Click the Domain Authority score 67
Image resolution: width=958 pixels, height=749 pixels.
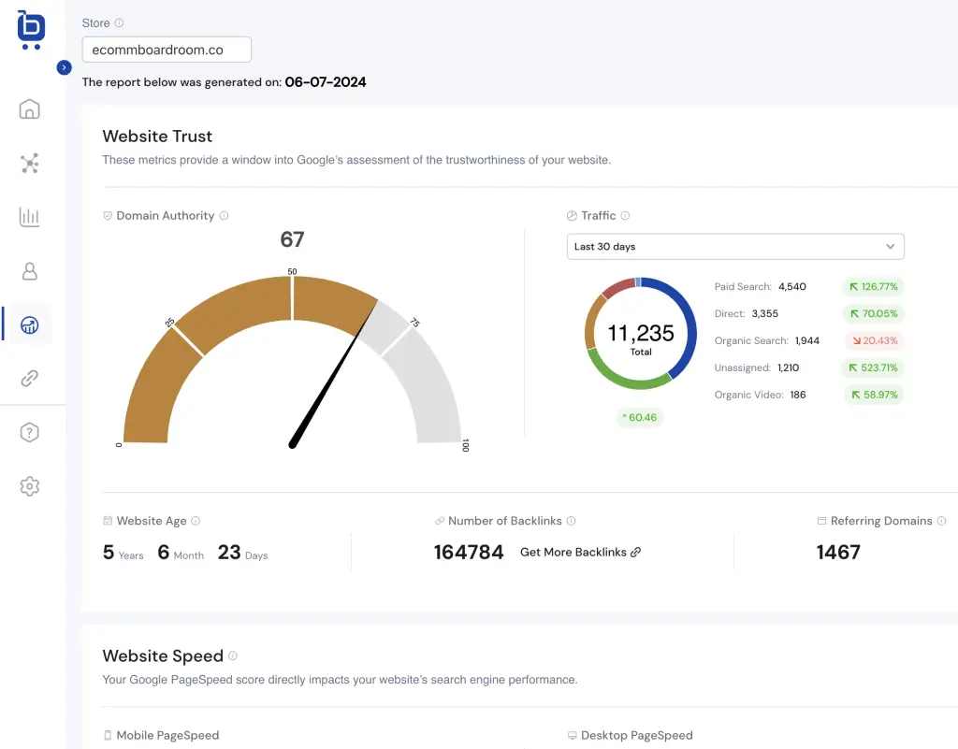click(x=292, y=239)
